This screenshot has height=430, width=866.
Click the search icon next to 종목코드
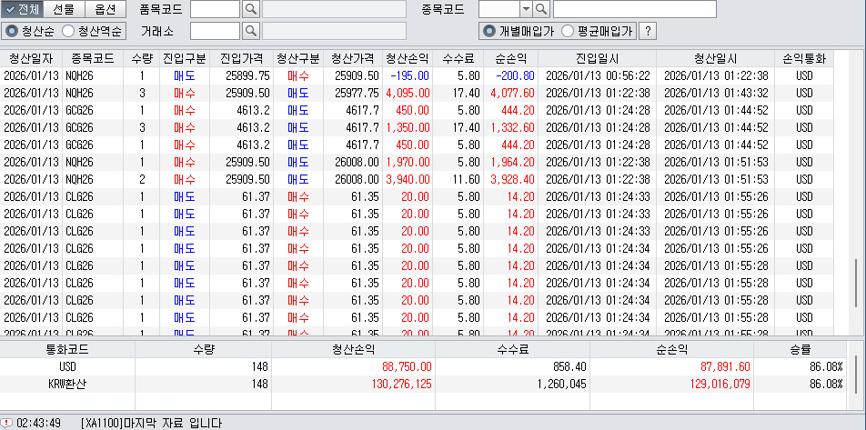pyautogui.click(x=540, y=9)
